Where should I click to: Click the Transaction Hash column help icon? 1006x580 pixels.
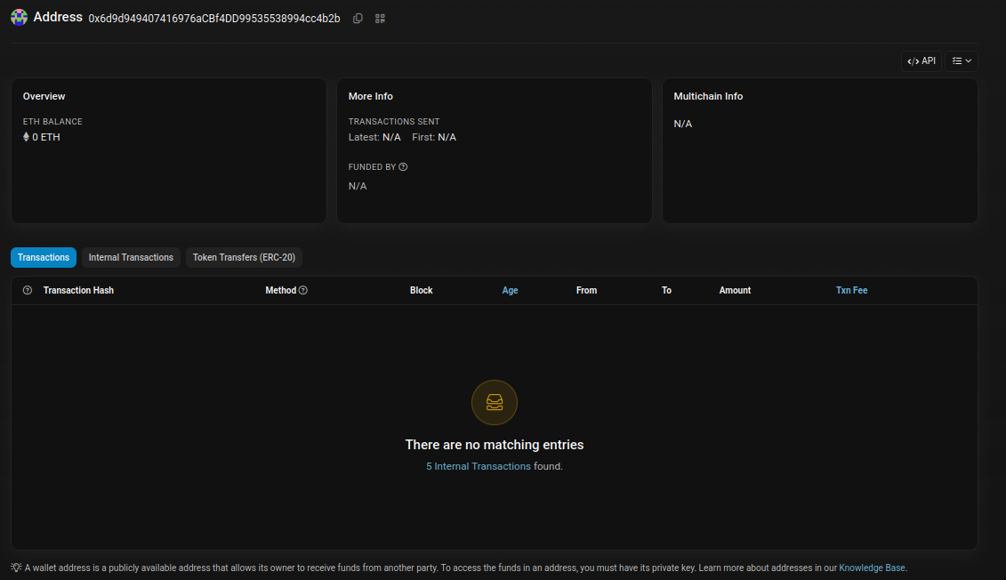(x=28, y=291)
